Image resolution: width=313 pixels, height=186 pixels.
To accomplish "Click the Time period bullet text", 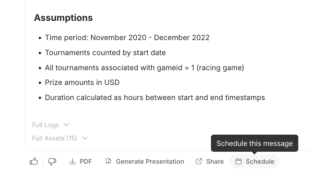I will click(x=127, y=38).
